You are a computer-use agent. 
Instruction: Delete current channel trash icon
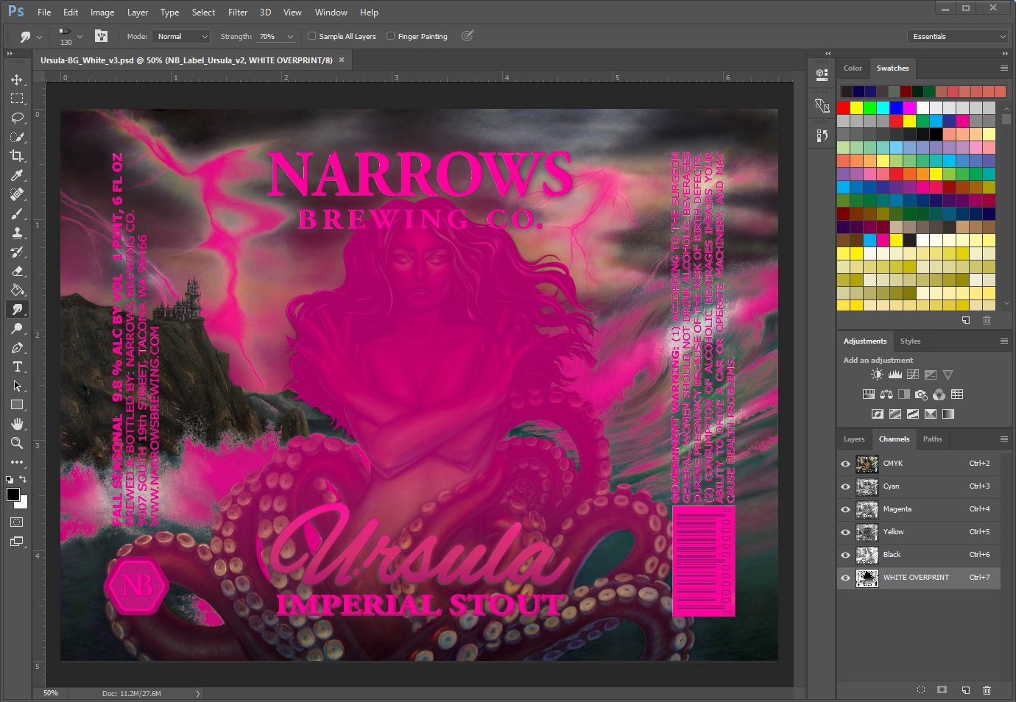click(x=987, y=689)
